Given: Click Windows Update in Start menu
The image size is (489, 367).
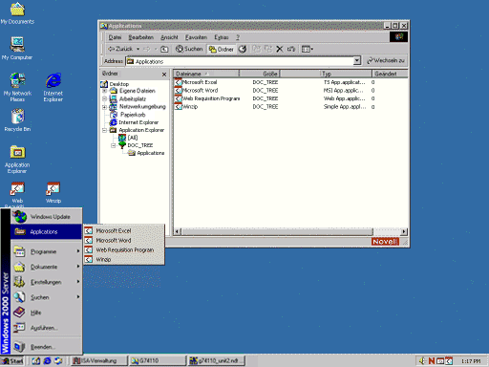Looking at the screenshot, I should pyautogui.click(x=46, y=217).
